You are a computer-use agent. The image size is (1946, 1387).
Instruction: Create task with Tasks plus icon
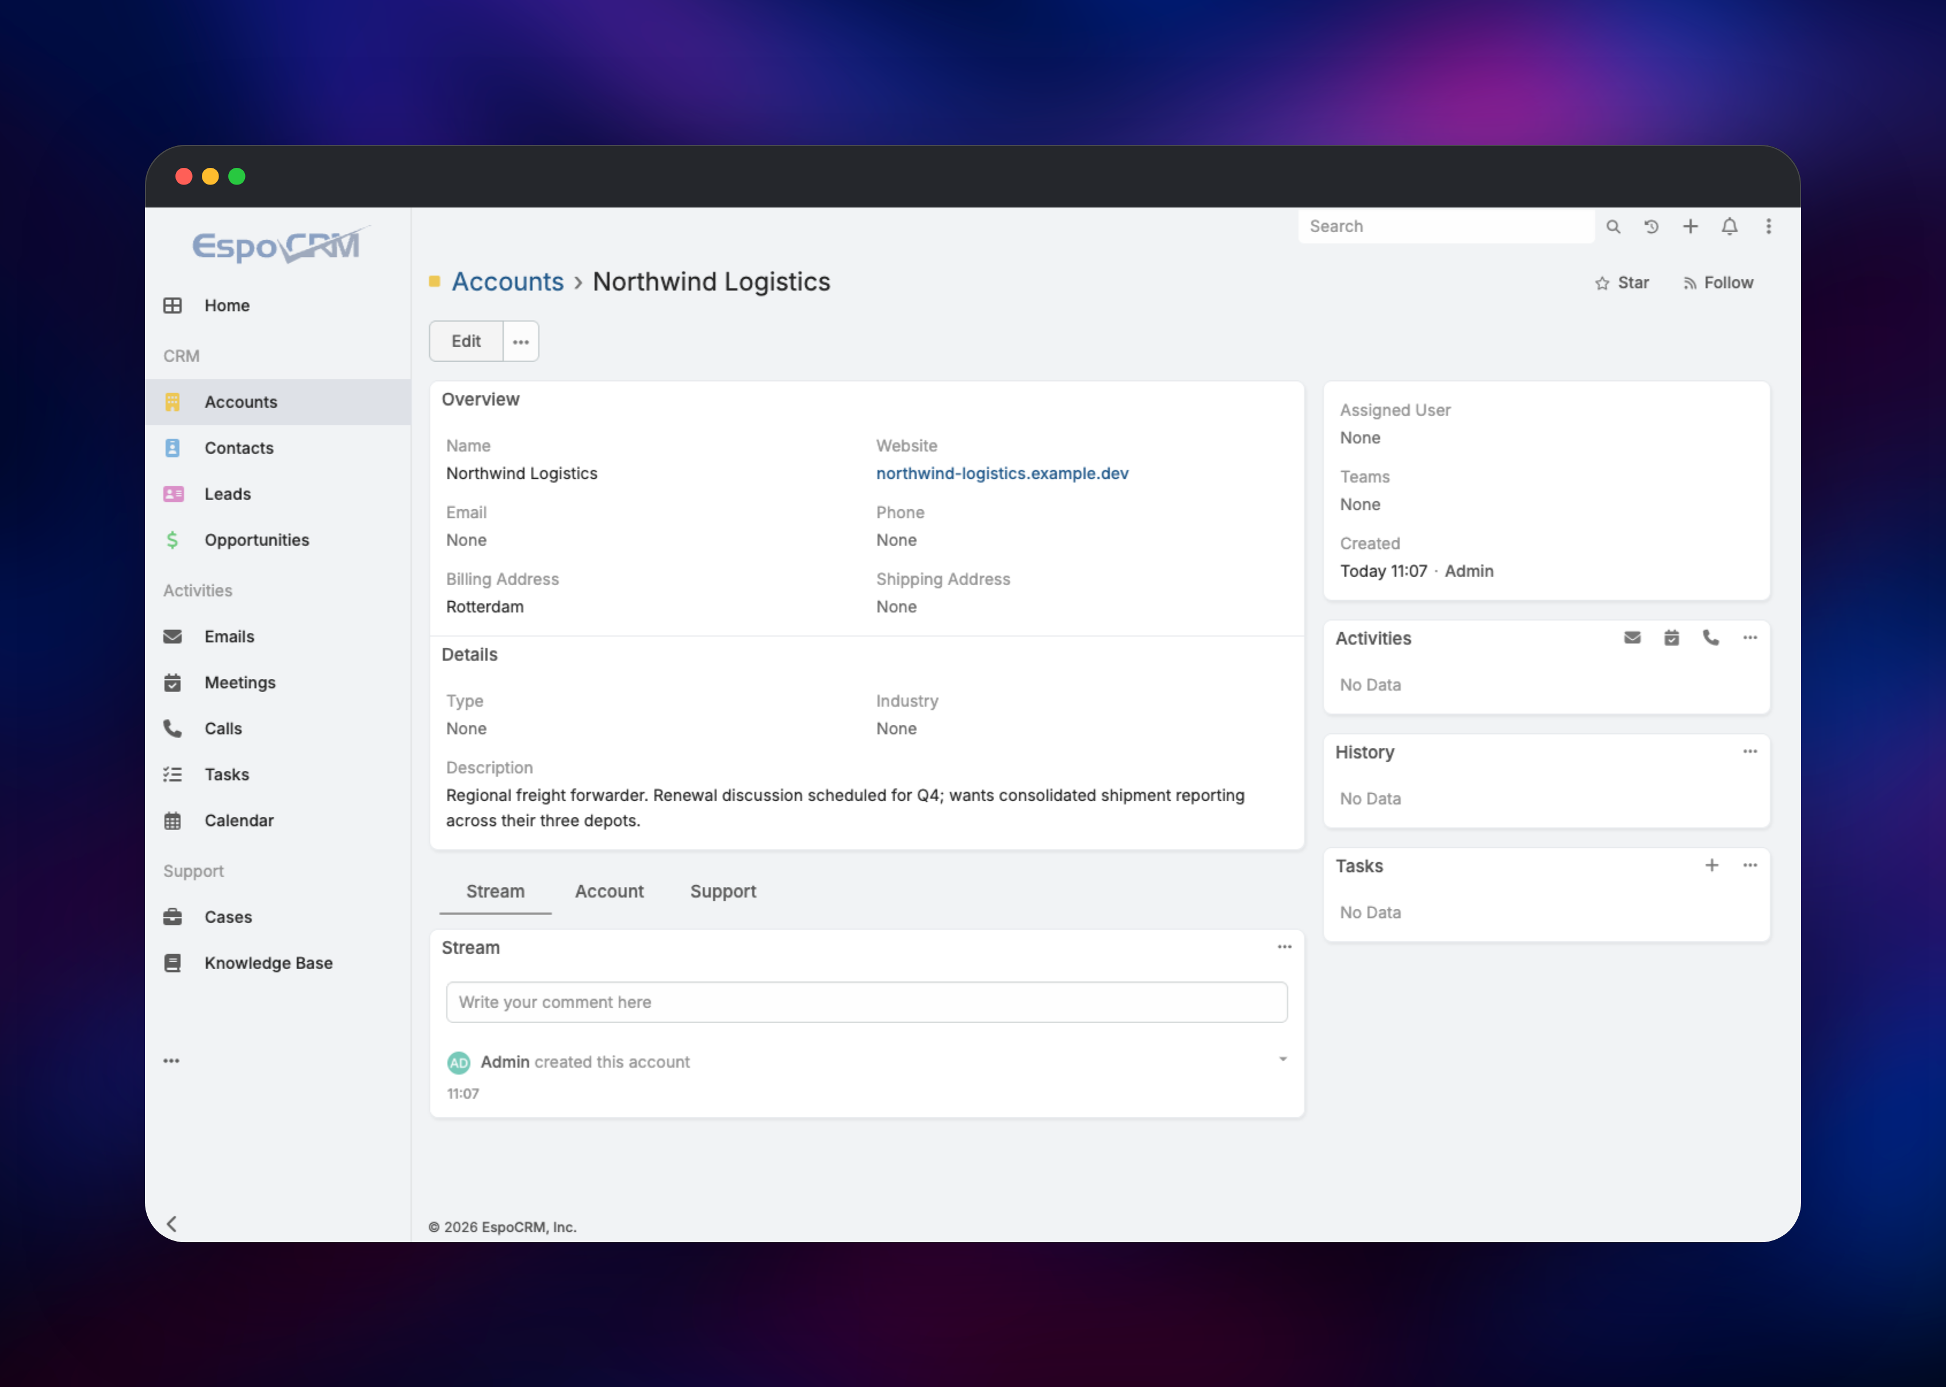[1712, 866]
